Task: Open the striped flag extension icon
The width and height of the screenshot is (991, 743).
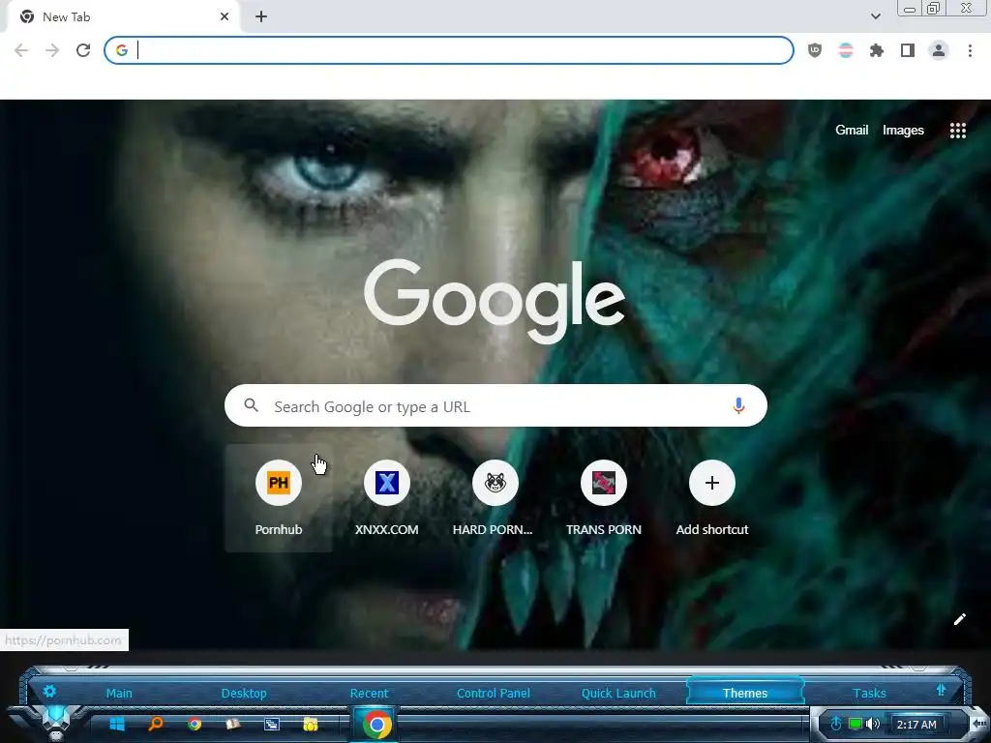Action: click(846, 50)
